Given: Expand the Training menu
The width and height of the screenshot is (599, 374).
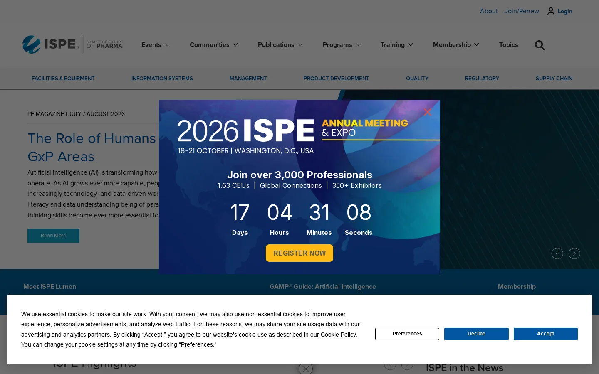Looking at the screenshot, I should (x=397, y=45).
